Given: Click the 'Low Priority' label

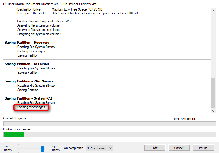Looking at the screenshot, I should pyautogui.click(x=7, y=148).
